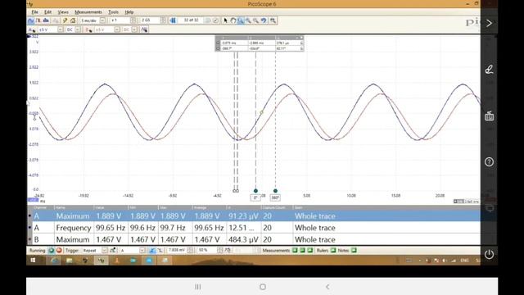Click the yellow trigger marker diamond

click(261, 113)
